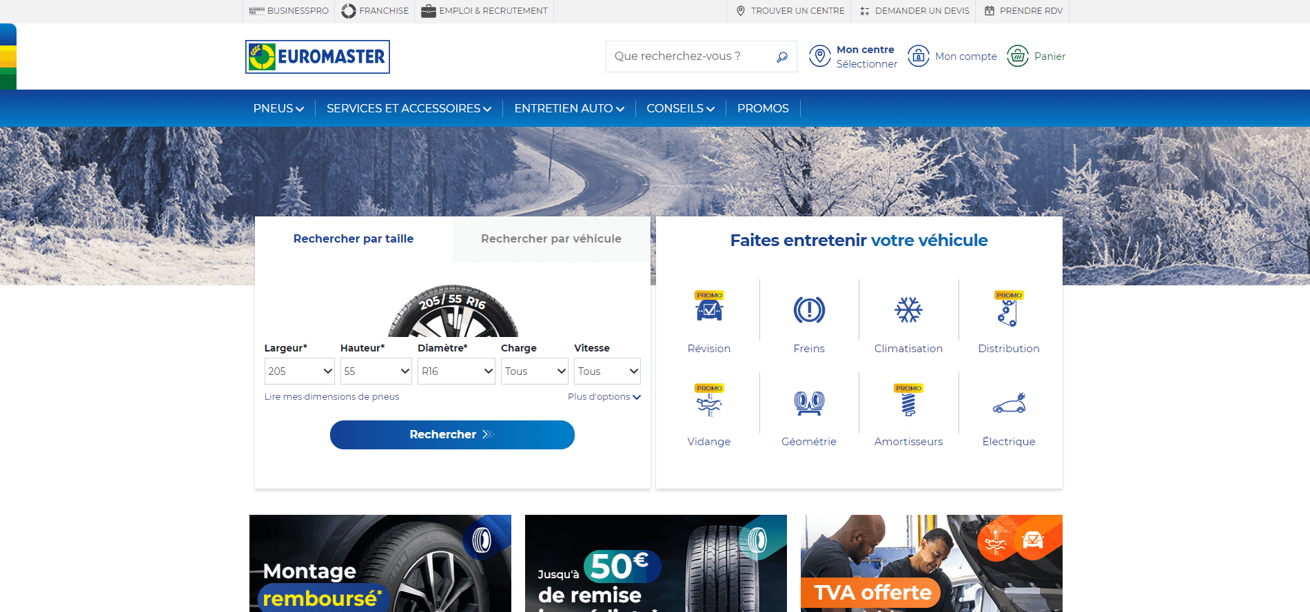Viewport: 1310px width, 612px height.
Task: Select the Électrique car icon
Action: click(x=1009, y=403)
